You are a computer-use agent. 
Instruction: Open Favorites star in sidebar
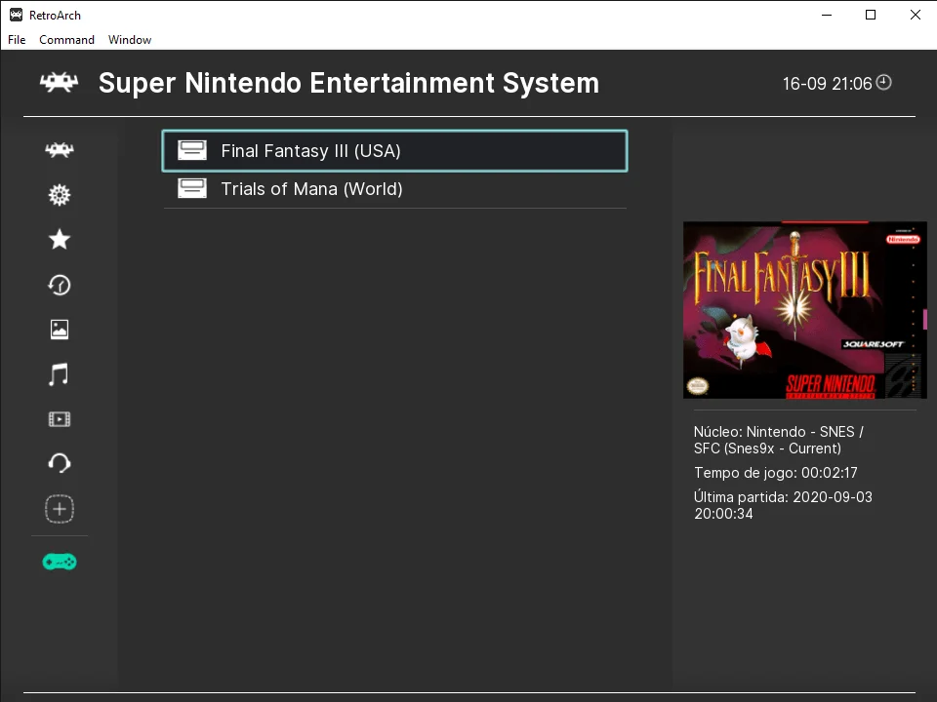point(60,240)
